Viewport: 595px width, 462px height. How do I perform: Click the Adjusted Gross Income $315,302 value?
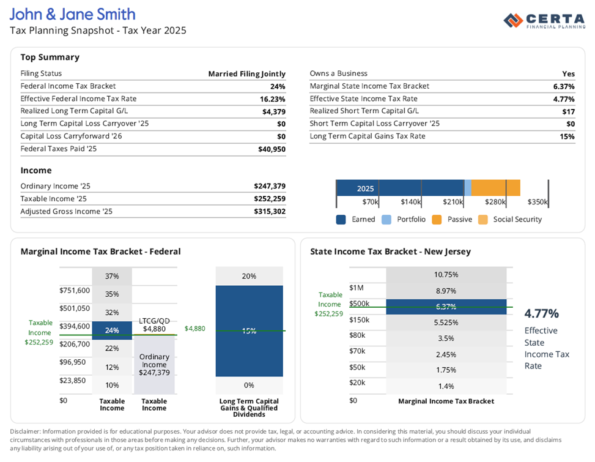tap(270, 211)
